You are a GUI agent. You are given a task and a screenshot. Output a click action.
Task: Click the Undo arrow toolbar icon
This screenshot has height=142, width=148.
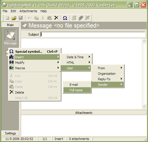(x=30, y=18)
